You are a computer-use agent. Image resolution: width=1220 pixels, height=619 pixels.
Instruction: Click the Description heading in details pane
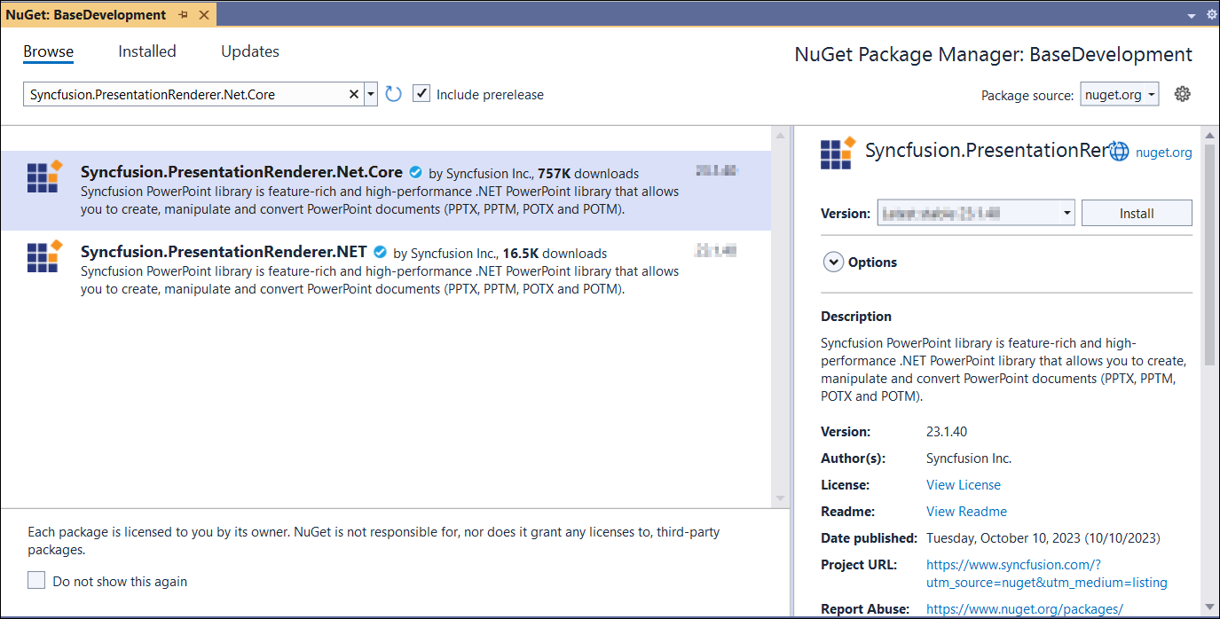tap(856, 317)
